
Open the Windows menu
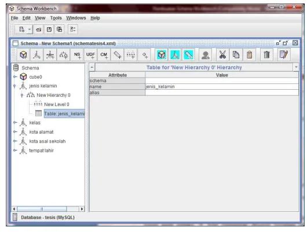tap(76, 18)
